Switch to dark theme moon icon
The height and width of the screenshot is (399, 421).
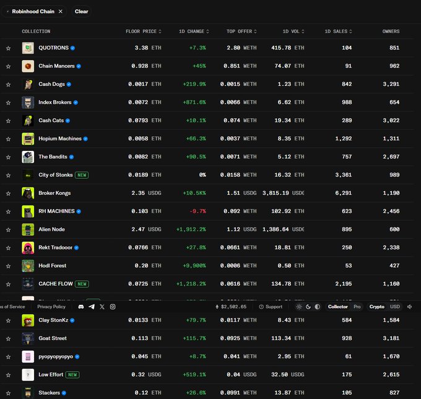[x=308, y=307]
